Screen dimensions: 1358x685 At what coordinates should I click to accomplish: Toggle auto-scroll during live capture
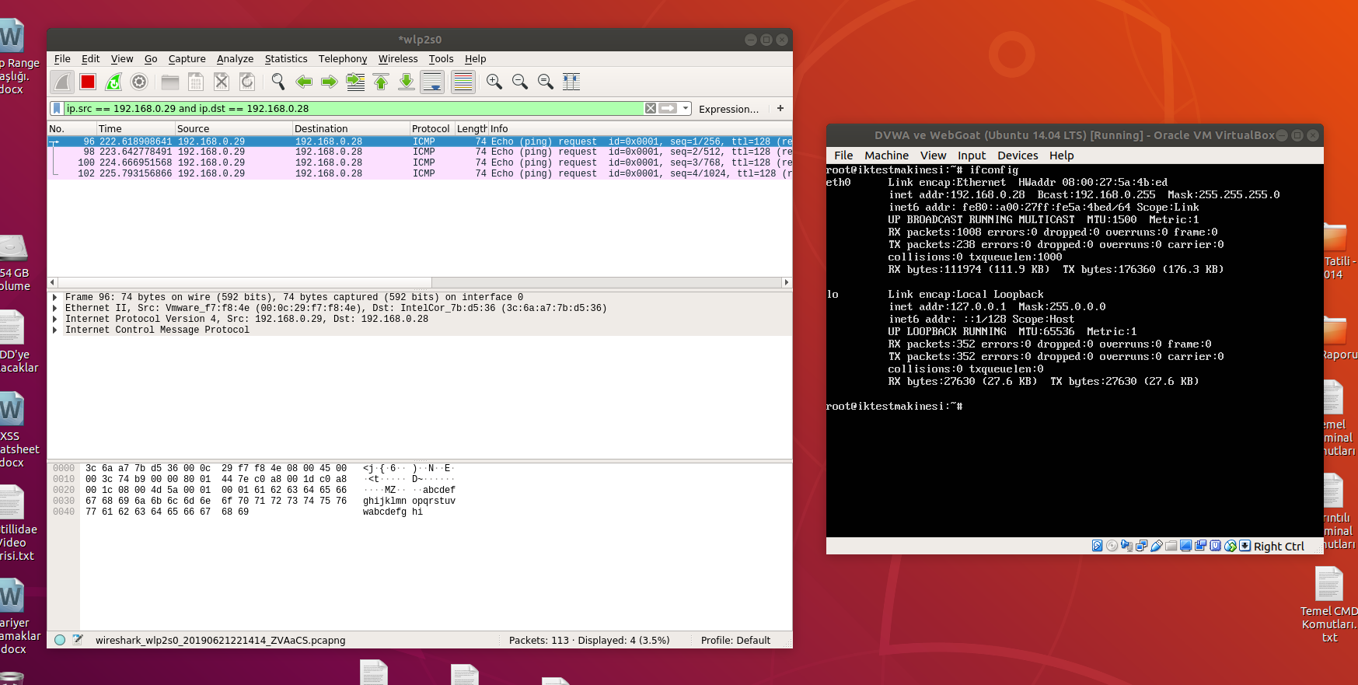point(432,82)
